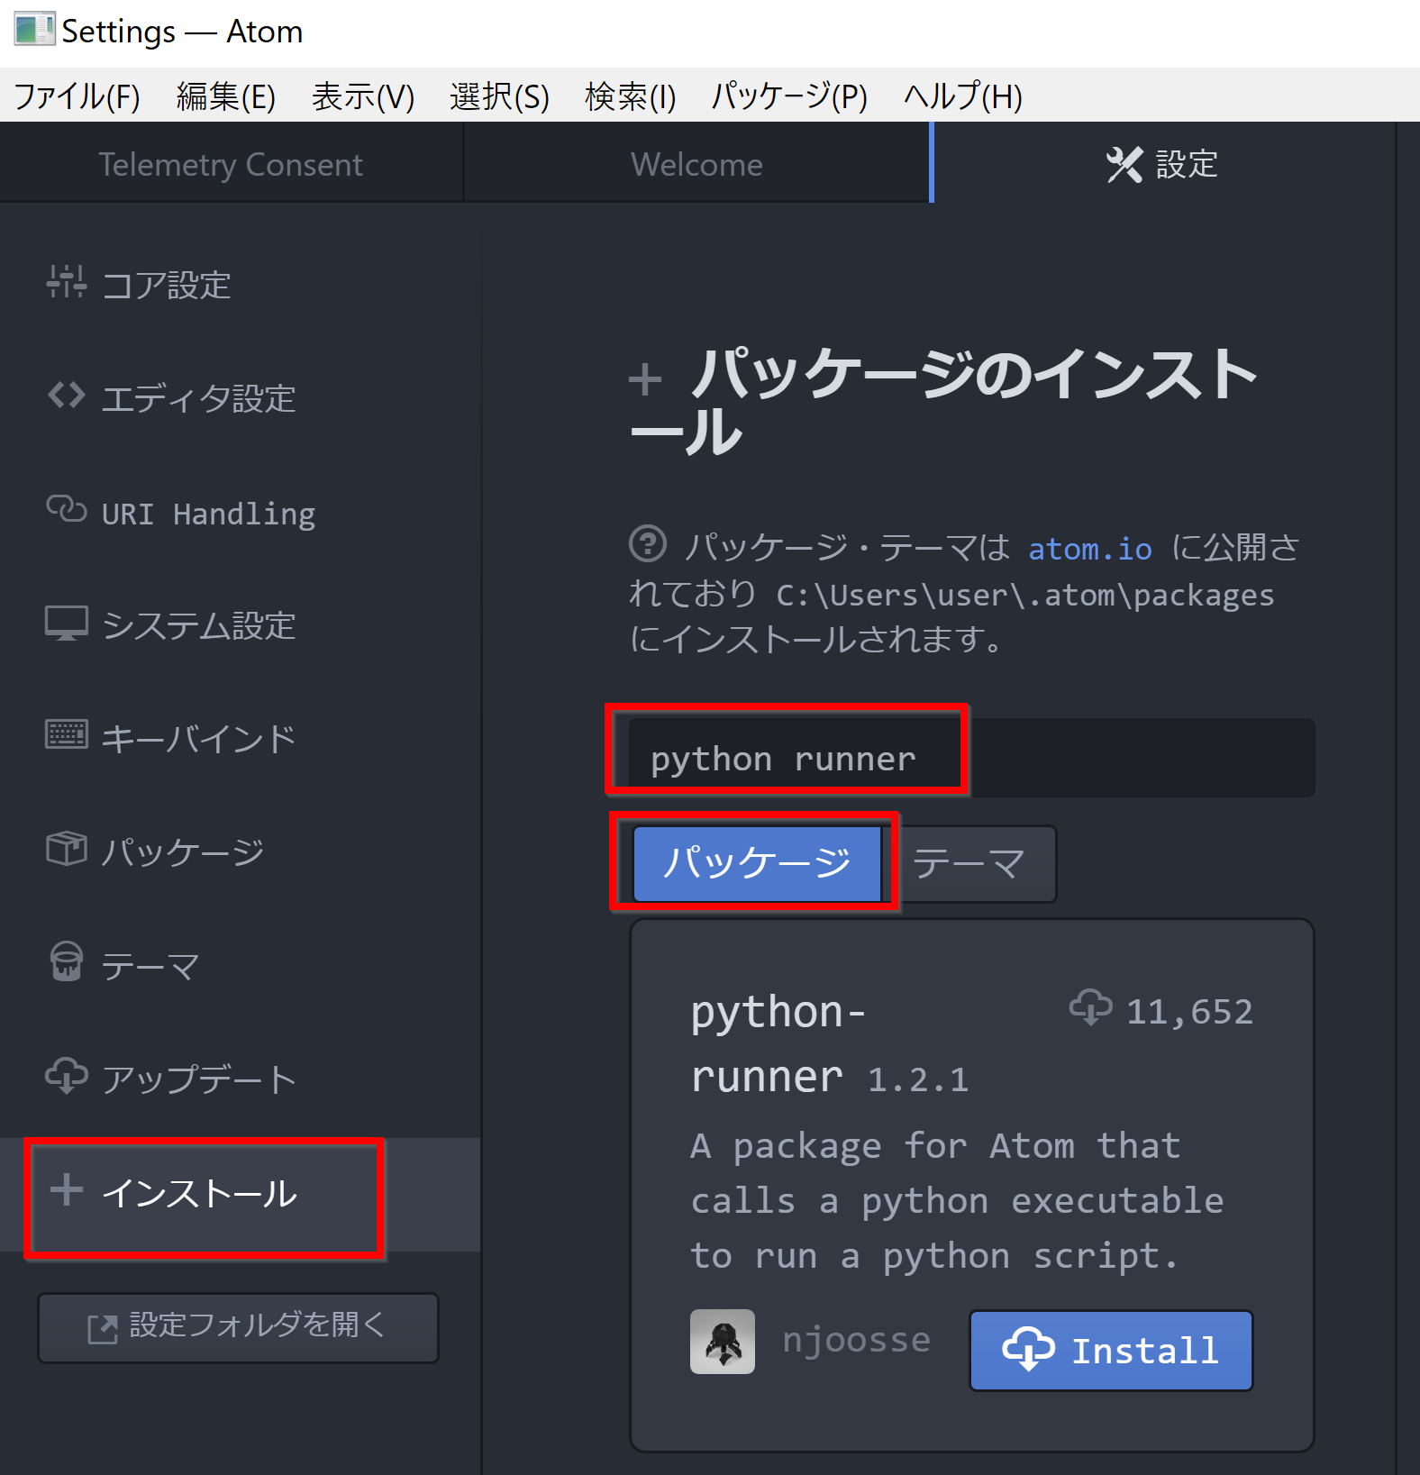Open テーマ in the sidebar
Image resolution: width=1420 pixels, height=1475 pixels.
[x=240, y=966]
